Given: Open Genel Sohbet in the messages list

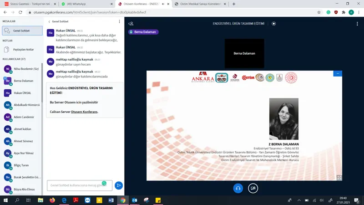Looking at the screenshot, I should click(x=22, y=31).
